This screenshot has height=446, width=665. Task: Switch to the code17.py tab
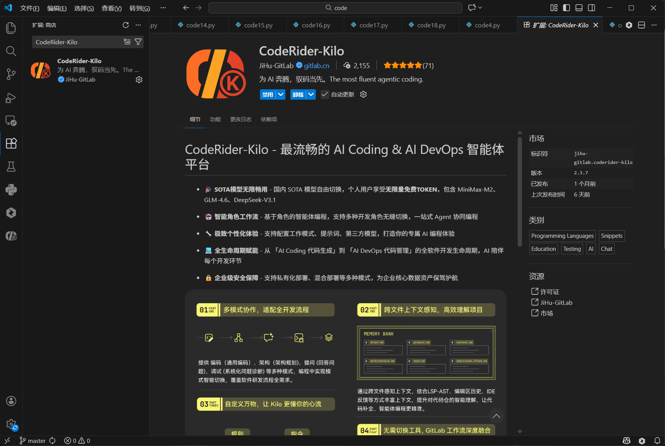(373, 25)
